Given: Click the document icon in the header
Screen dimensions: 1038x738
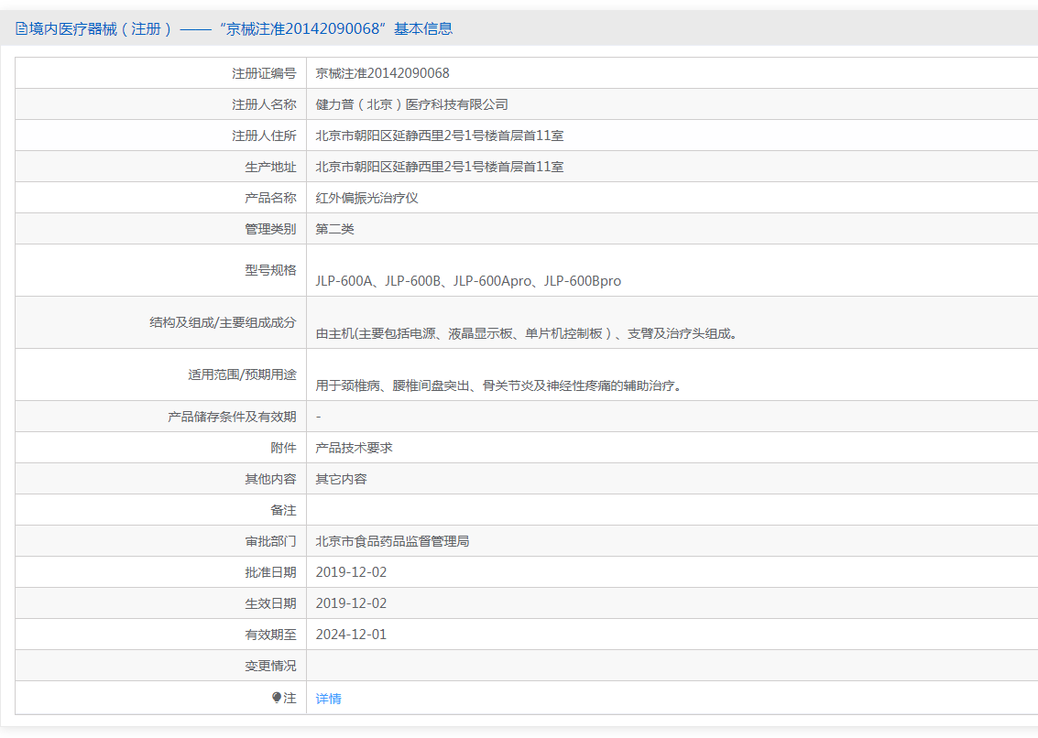Looking at the screenshot, I should [x=21, y=28].
